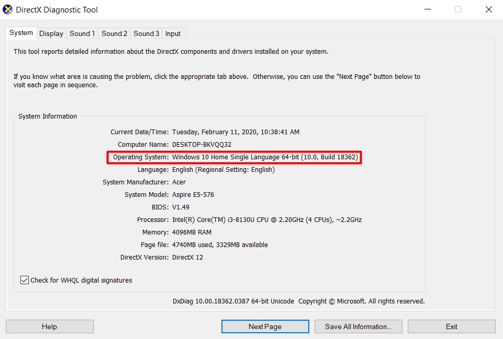The width and height of the screenshot is (503, 339).
Task: Select the date text 'Tuesday, February 11, 2020'
Action: coord(214,132)
